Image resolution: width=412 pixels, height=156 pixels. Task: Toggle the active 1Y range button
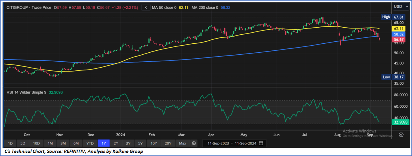[103, 143]
